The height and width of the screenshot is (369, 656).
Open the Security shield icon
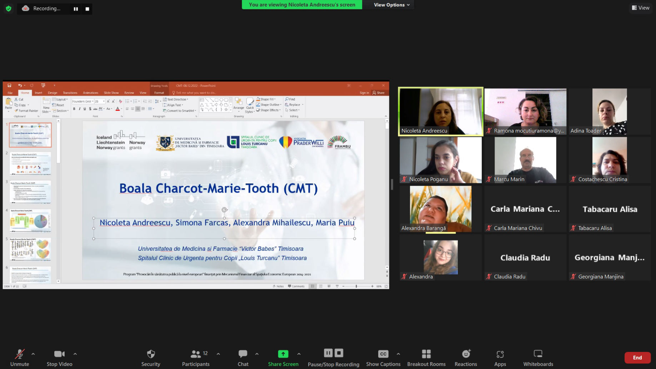(x=151, y=354)
